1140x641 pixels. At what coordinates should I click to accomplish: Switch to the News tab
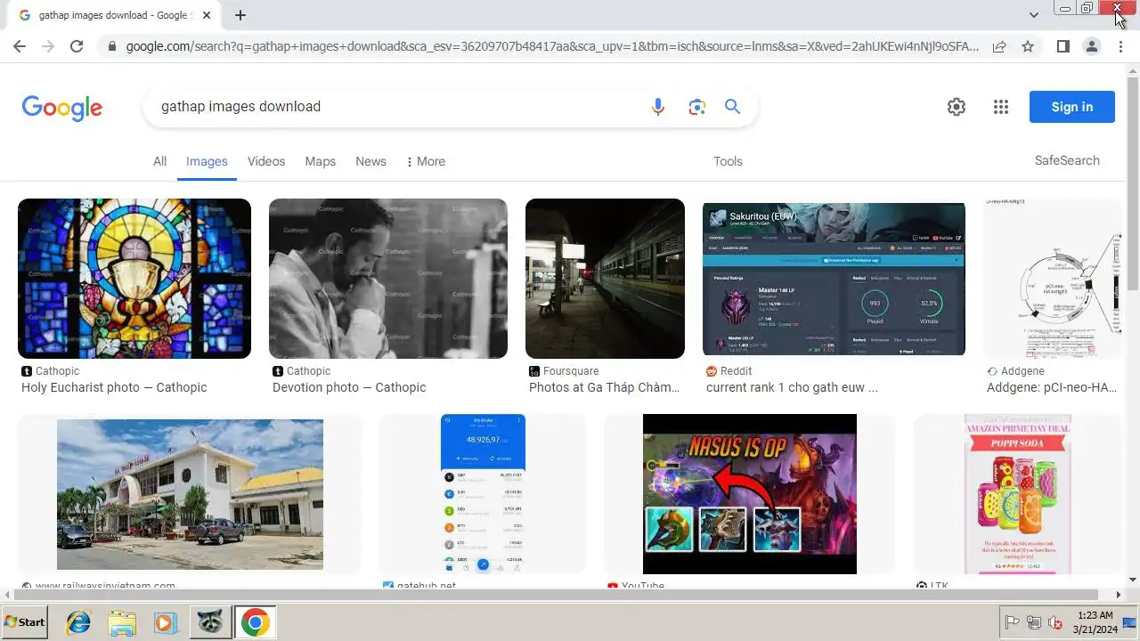click(x=370, y=161)
